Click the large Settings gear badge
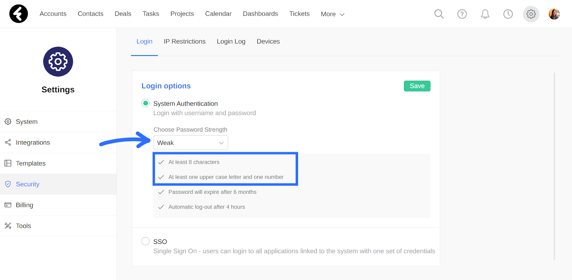Image resolution: width=572 pixels, height=280 pixels. tap(58, 62)
